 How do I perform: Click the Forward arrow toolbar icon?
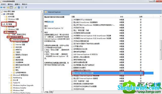pos(4,7)
